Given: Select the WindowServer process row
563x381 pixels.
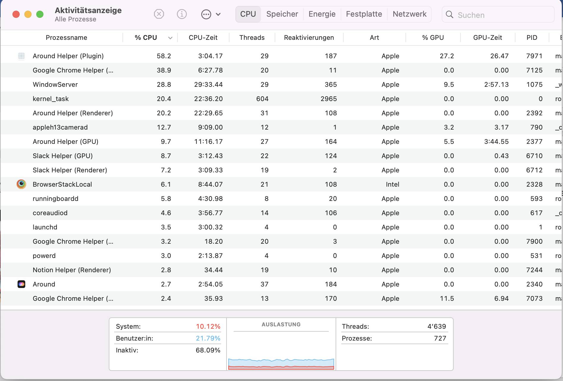Looking at the screenshot, I should [x=281, y=84].
